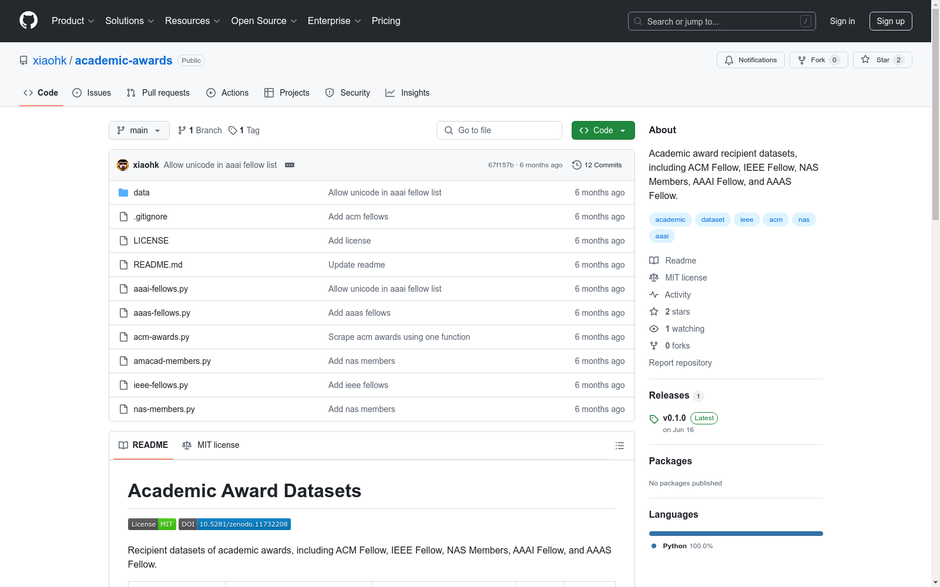Image resolution: width=940 pixels, height=587 pixels.
Task: Click the forks icon in About
Action: coord(654,346)
